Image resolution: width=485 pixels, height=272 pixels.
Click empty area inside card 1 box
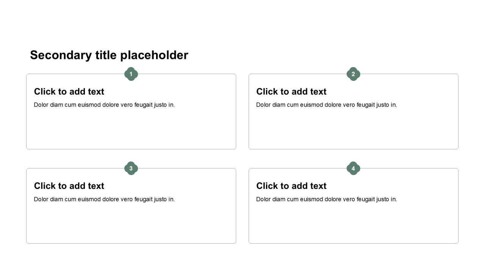(x=131, y=130)
